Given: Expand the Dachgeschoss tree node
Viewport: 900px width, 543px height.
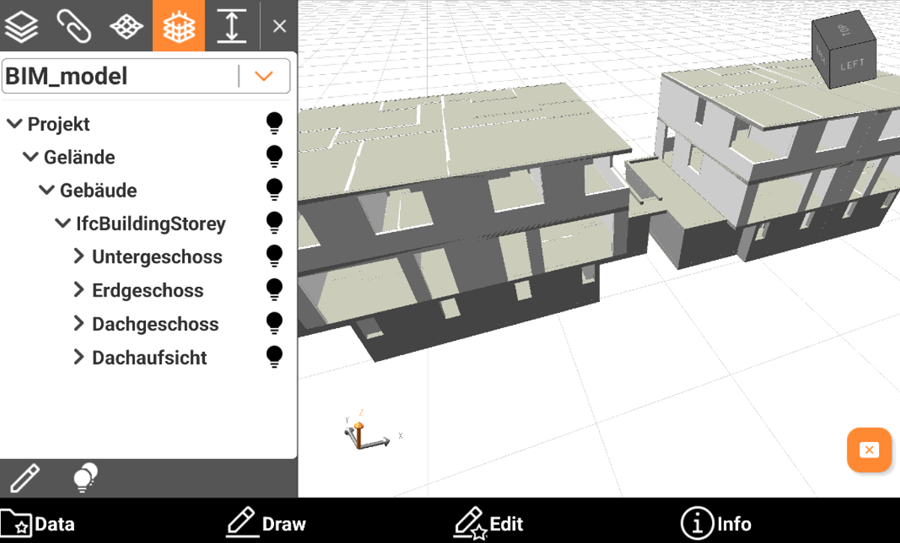Looking at the screenshot, I should click(79, 324).
